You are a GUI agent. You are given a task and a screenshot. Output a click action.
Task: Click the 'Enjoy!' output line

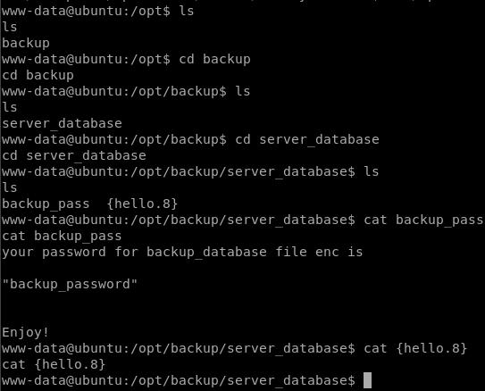point(25,333)
